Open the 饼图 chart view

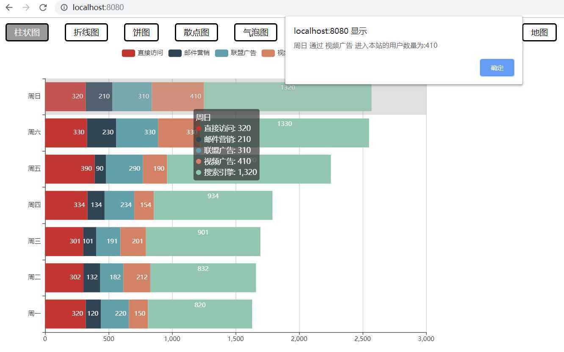coord(141,33)
